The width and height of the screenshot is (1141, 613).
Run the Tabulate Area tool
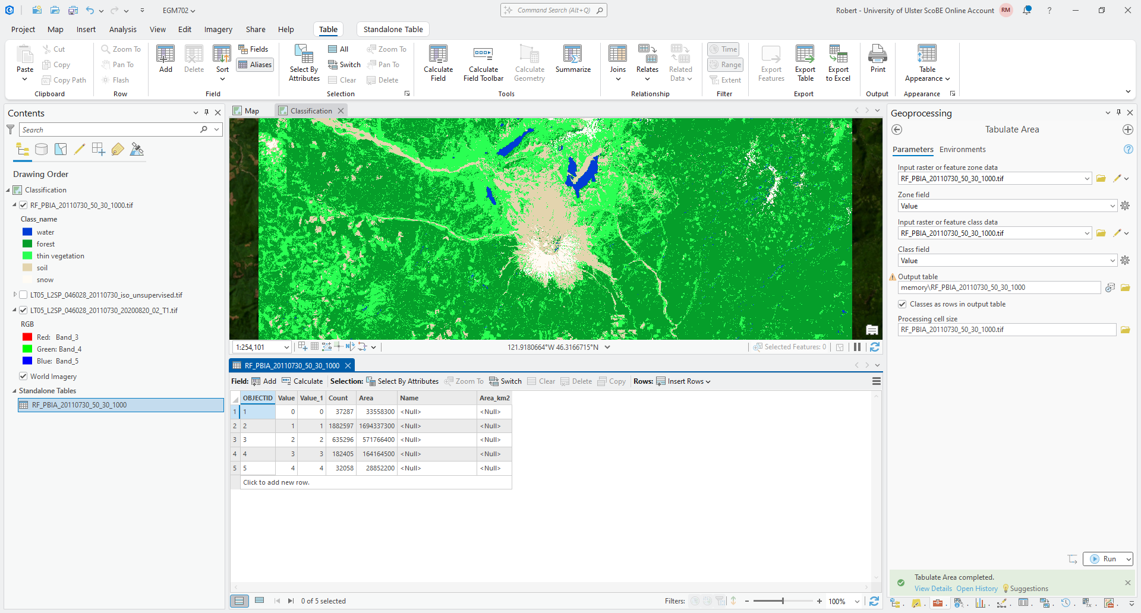[x=1104, y=559]
